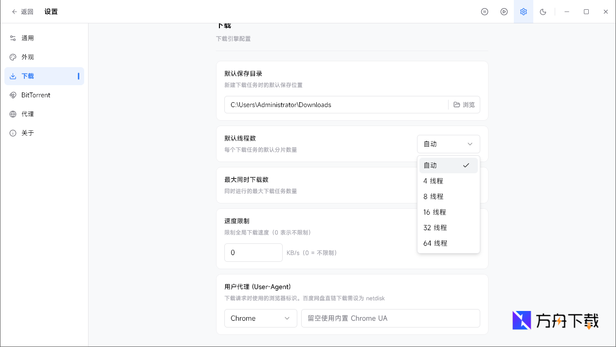The width and height of the screenshot is (616, 347).
Task: Click the BitTorrent magnet sidebar icon
Action: coord(12,95)
